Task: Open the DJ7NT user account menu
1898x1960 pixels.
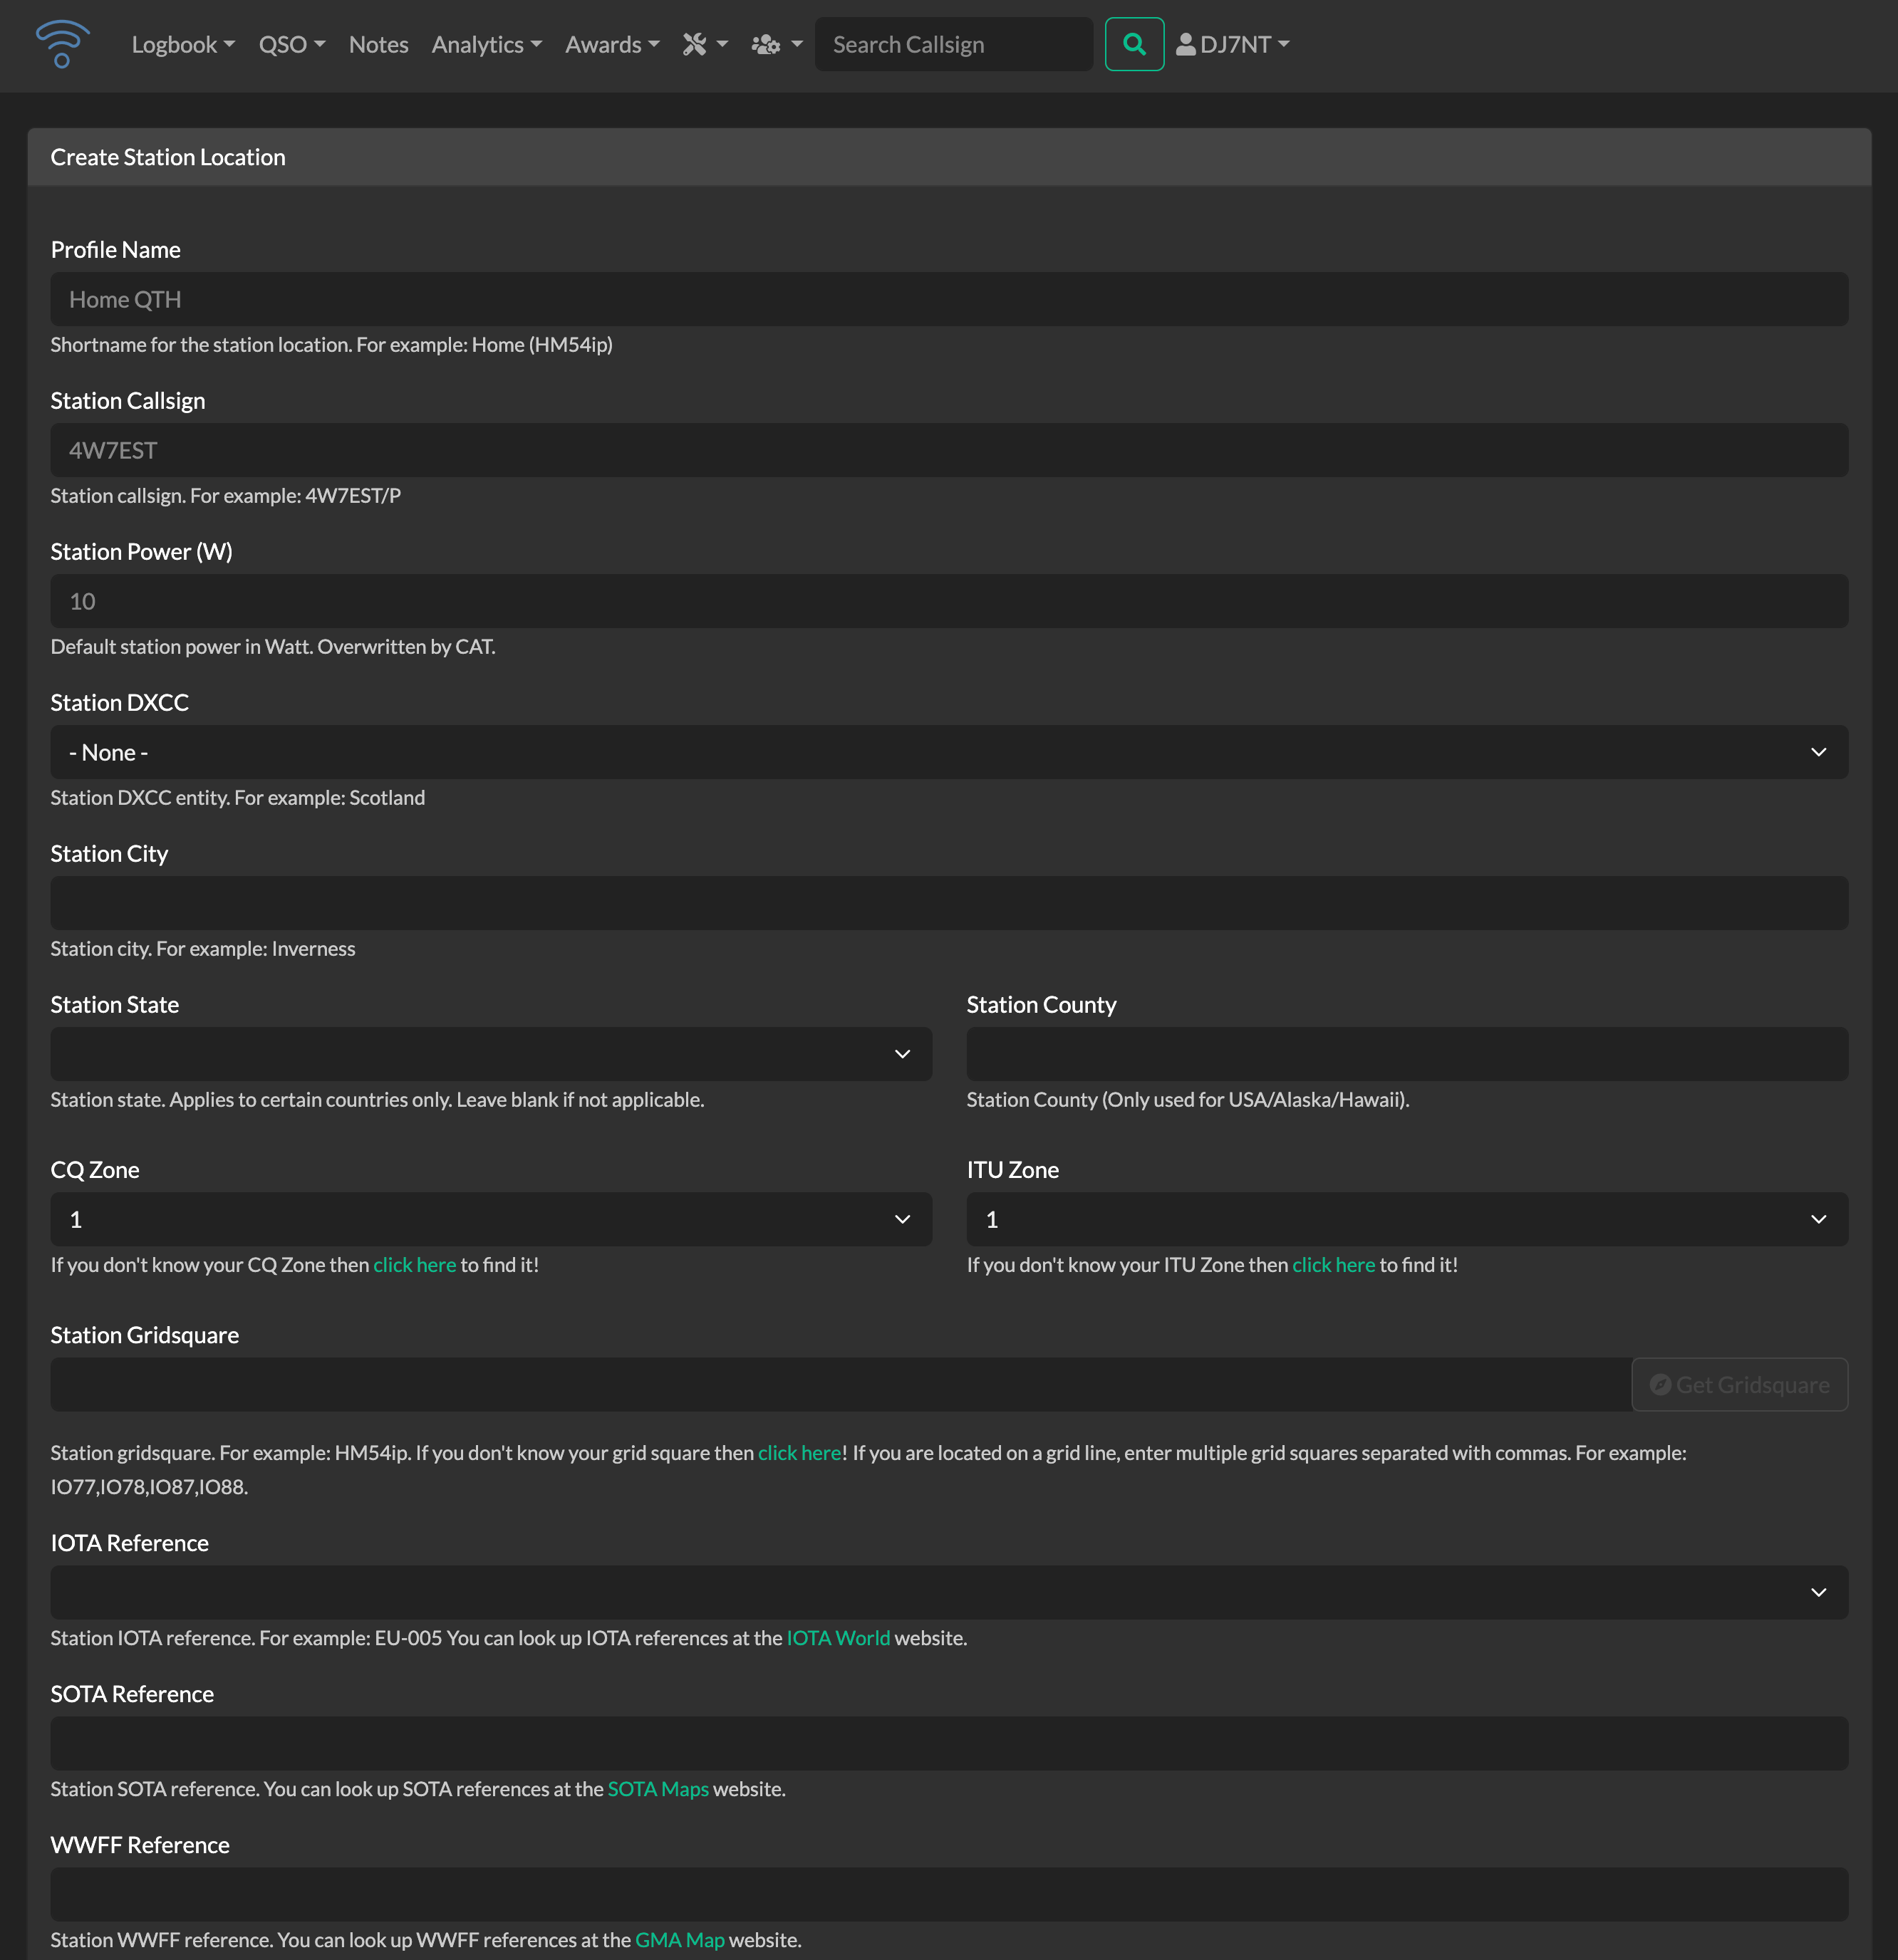Action: pyautogui.click(x=1233, y=44)
